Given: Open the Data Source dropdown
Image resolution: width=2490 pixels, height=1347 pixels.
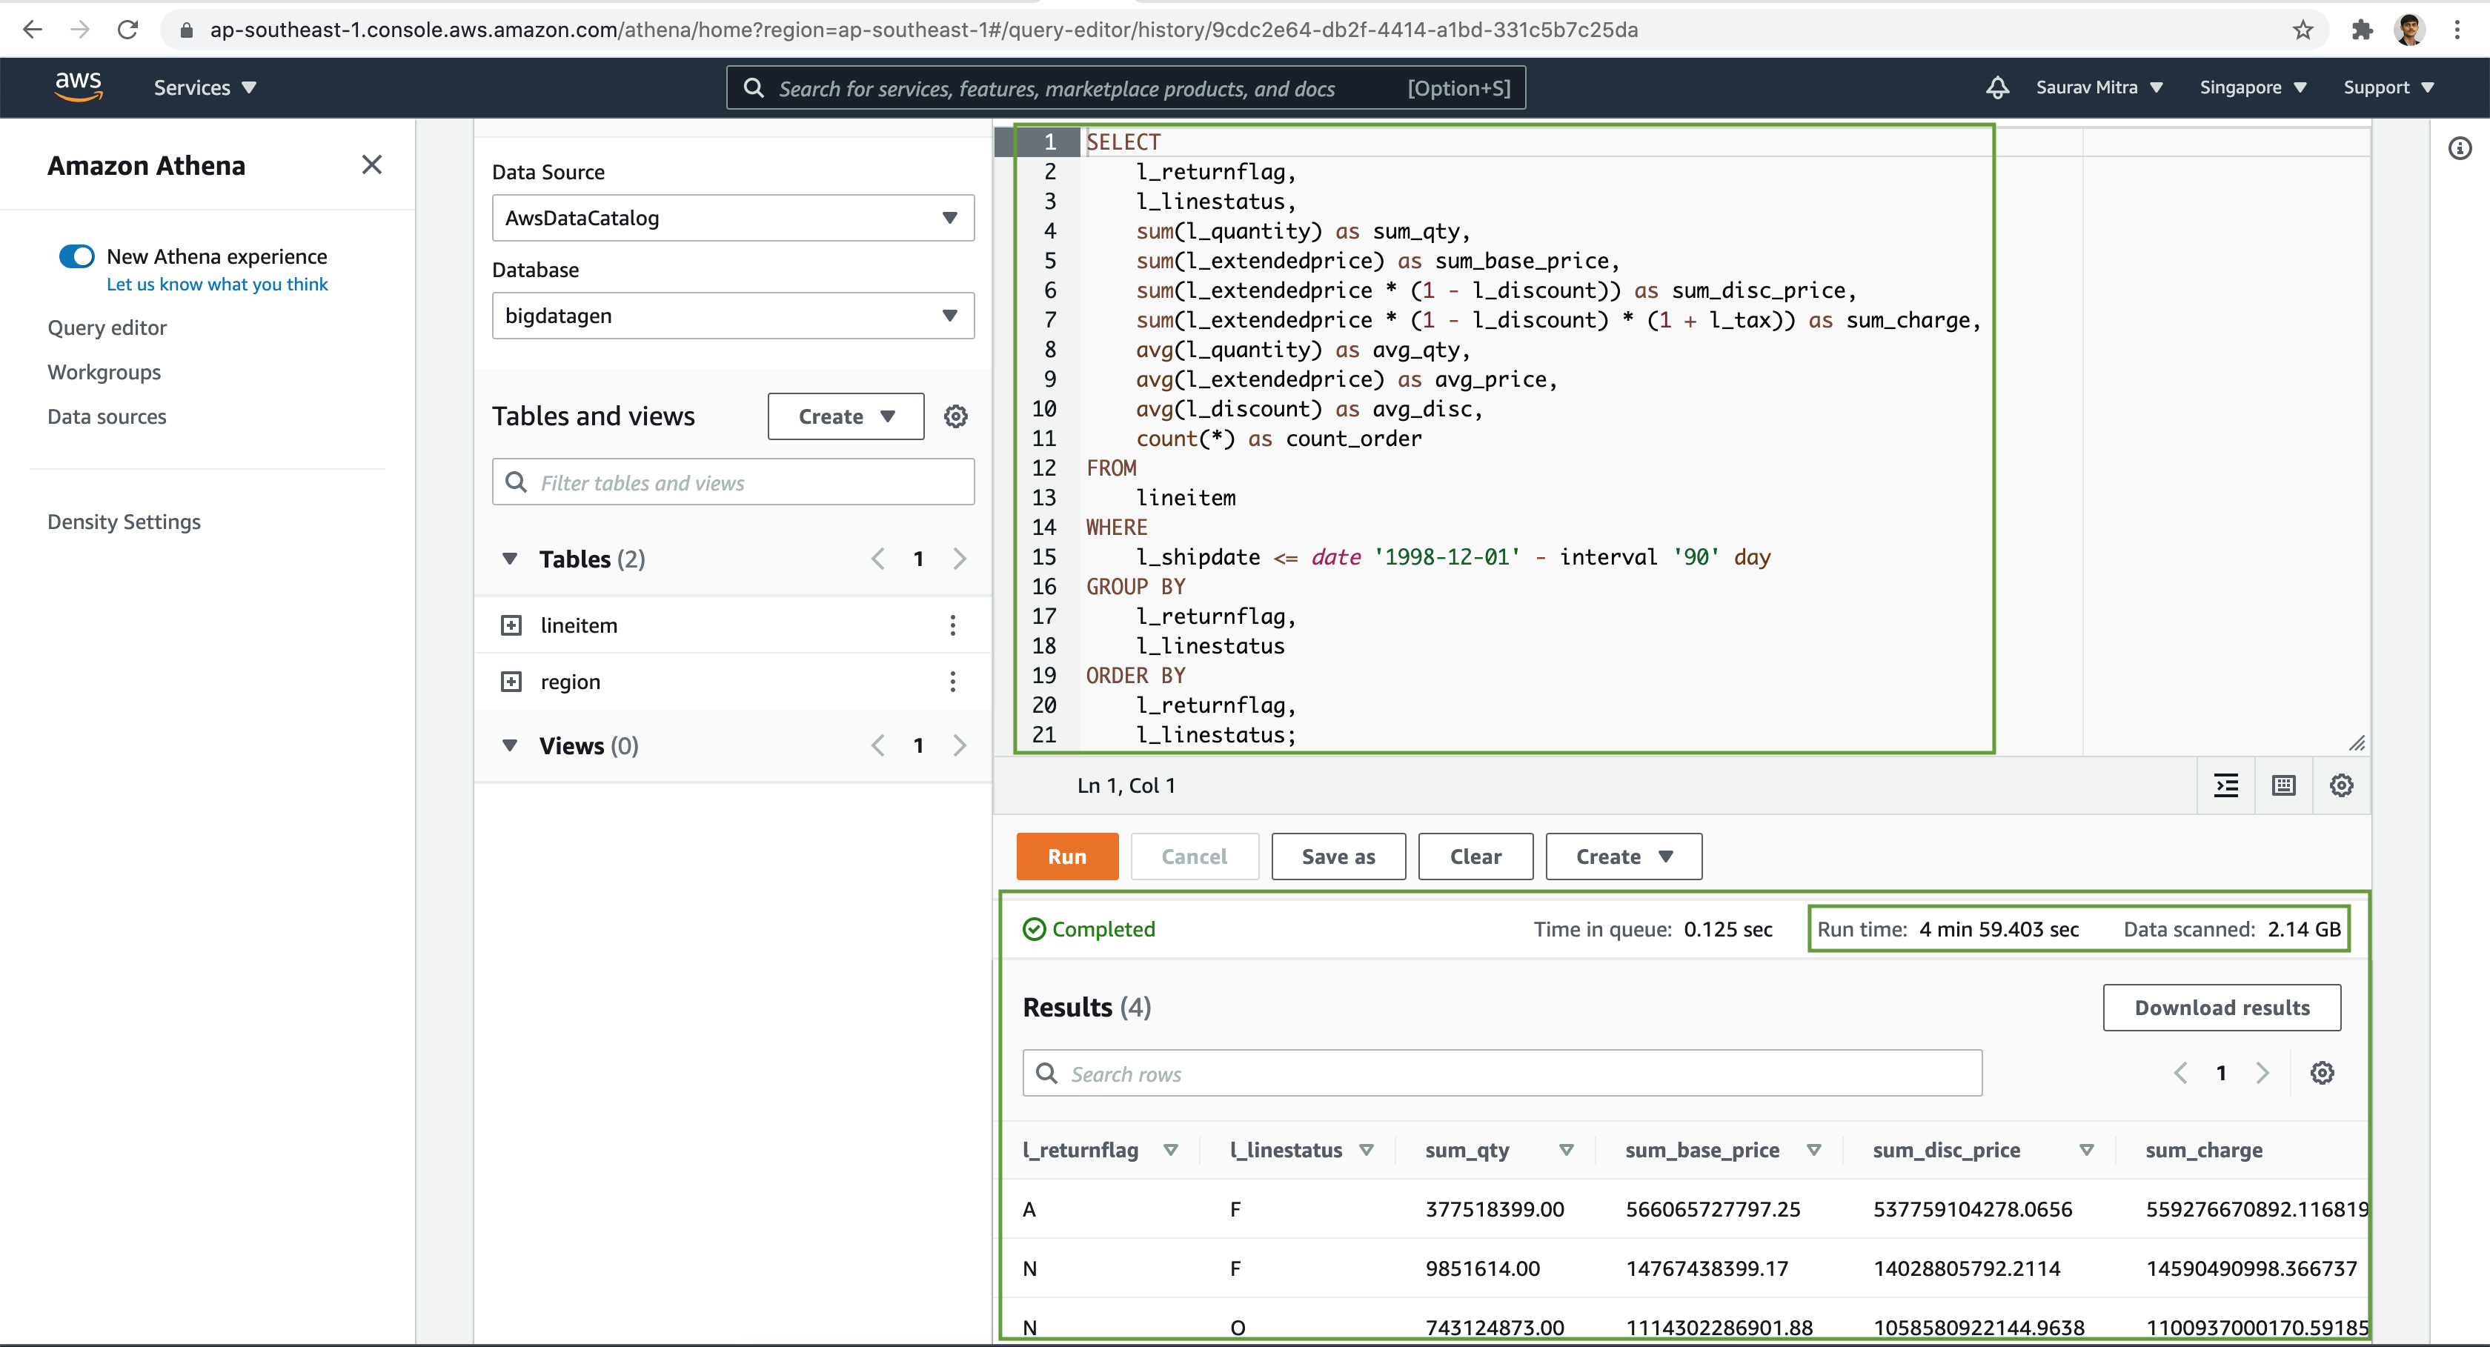Looking at the screenshot, I should [x=733, y=219].
